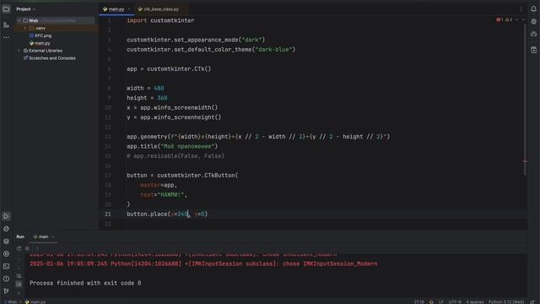Click the red IMKInputSession log line
Screen dimensions: 540x304
(x=203, y=264)
